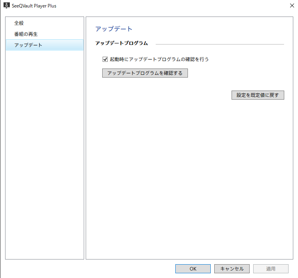Disable the update check at startup checkbox
Viewport: 298px width, 278px height.
point(105,59)
